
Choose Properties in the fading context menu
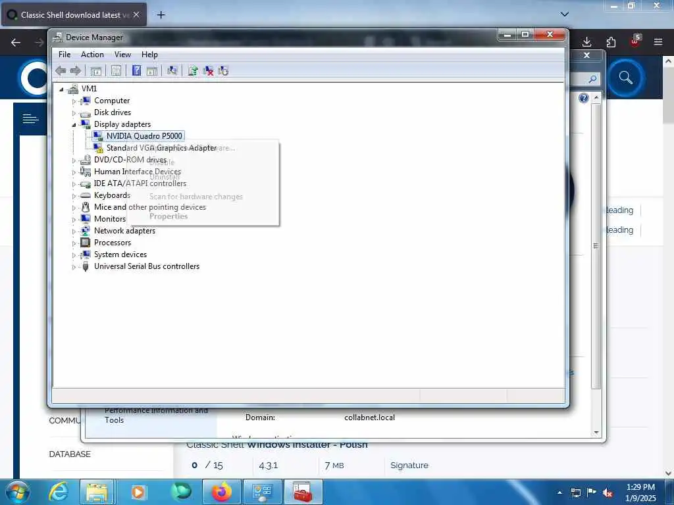click(168, 216)
